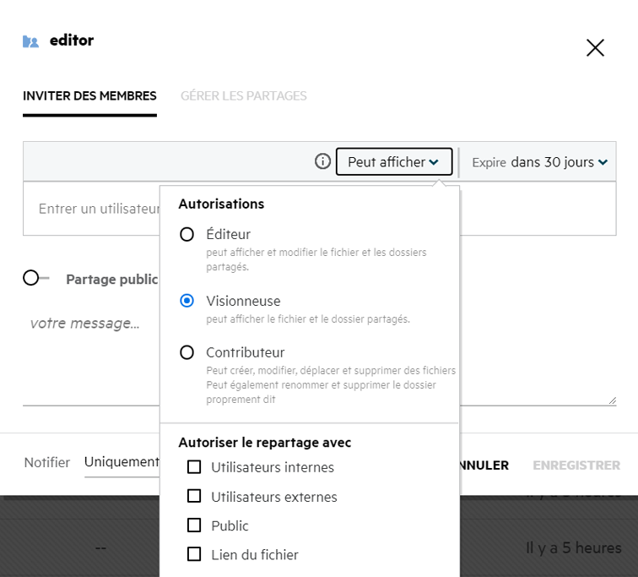The height and width of the screenshot is (577, 638).
Task: Check the Utilisateurs externes box
Action: 194,497
